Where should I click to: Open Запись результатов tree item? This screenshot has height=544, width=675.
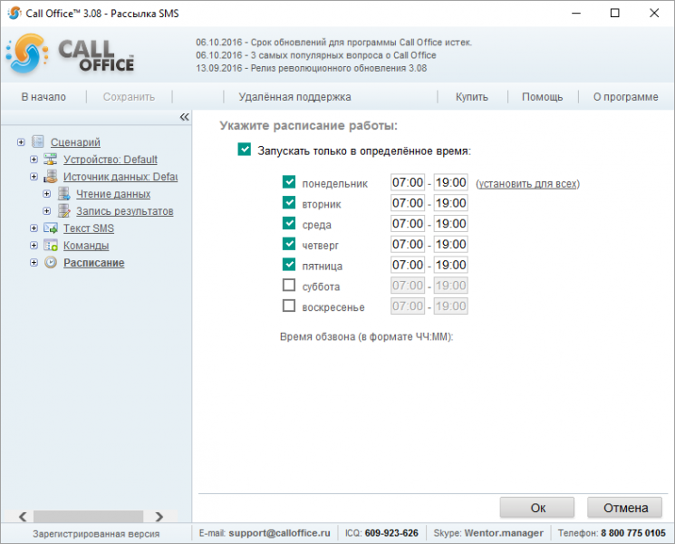click(x=125, y=211)
